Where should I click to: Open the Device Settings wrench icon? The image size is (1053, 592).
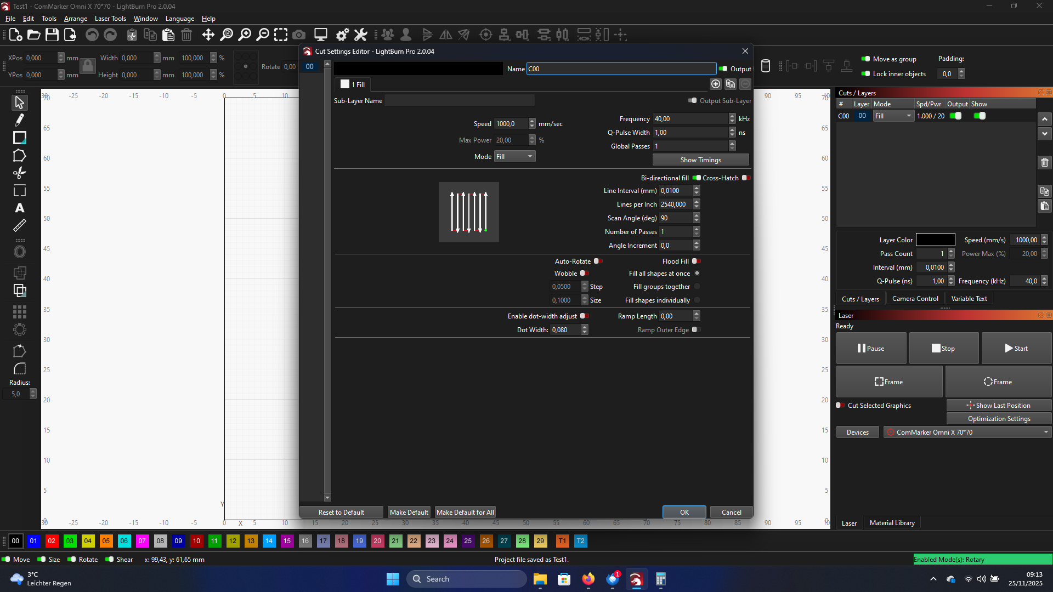(360, 35)
